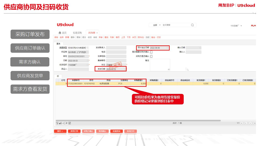Click 末页 in the toolbar
This screenshot has width=260, height=146.
(x=134, y=37)
